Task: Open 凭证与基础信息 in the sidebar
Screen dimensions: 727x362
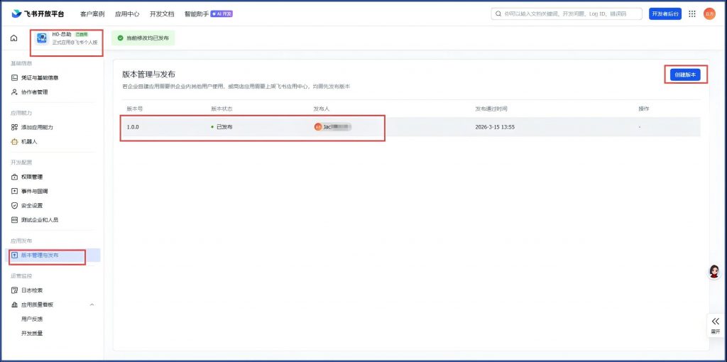Action: pos(39,77)
